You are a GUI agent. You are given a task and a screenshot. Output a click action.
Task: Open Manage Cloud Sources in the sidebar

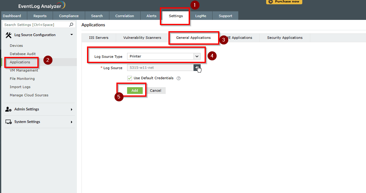pos(29,95)
